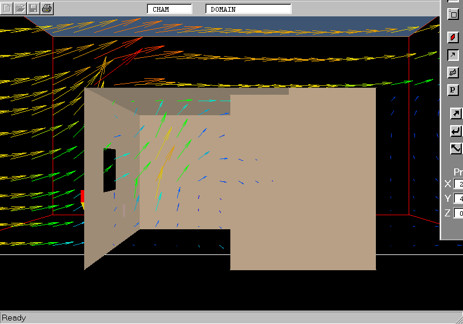Select the black window opening on the wall
The width and height of the screenshot is (463, 324).
pos(109,170)
